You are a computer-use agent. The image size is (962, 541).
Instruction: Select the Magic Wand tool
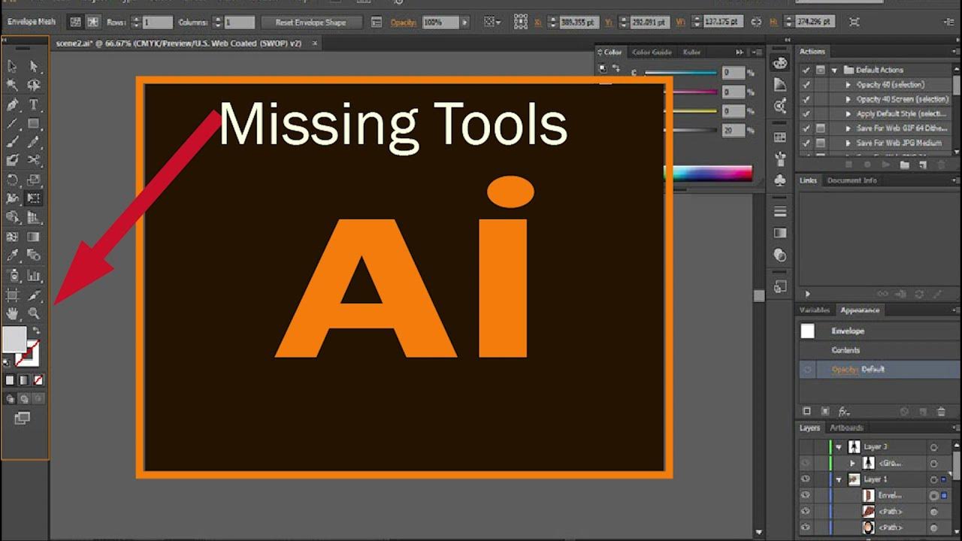pyautogui.click(x=12, y=86)
